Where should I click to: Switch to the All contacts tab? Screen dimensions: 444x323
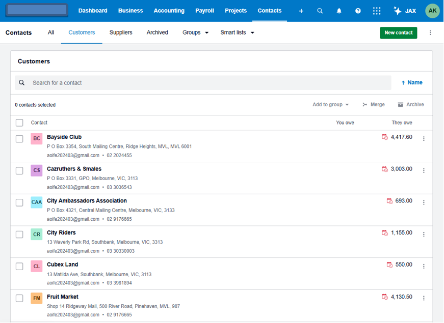[x=51, y=33]
